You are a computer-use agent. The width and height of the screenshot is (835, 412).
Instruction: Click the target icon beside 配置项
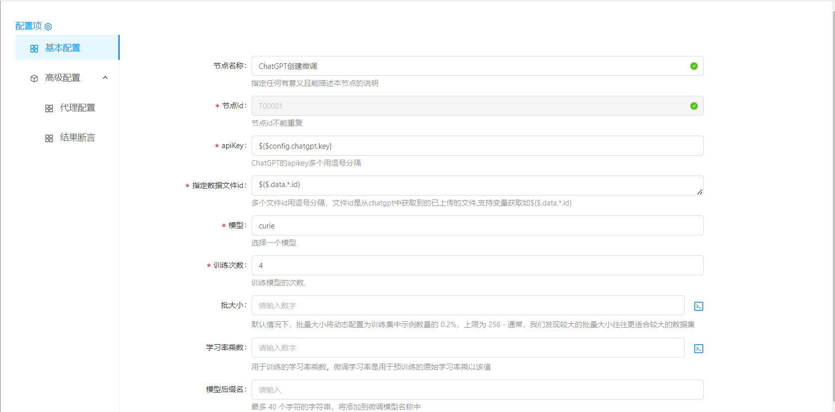48,26
